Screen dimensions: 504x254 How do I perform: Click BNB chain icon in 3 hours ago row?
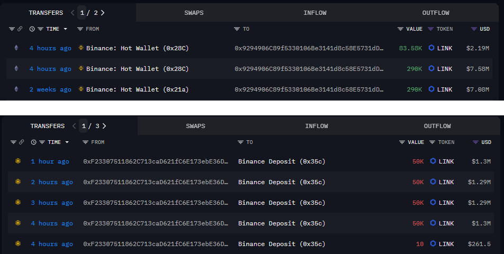(18, 202)
